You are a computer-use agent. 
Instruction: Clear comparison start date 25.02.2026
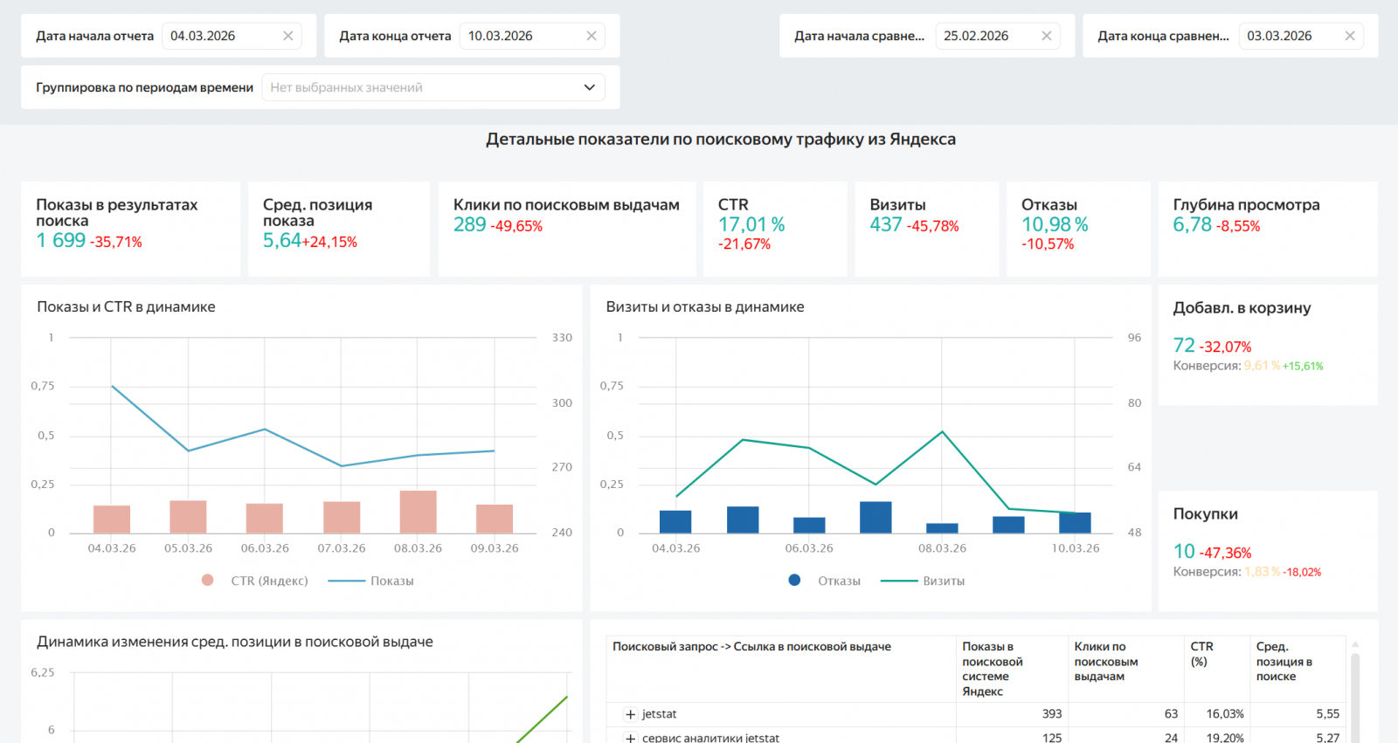[x=1046, y=36]
